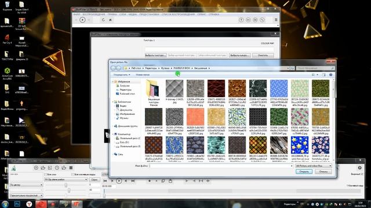Open the ВОСПРОИЗВЕДЕНИЕ menu

point(94,14)
